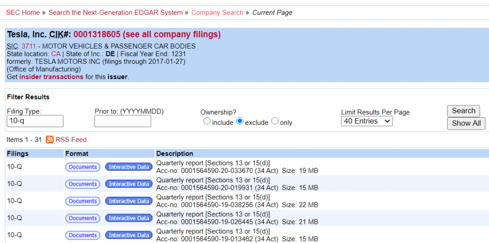The width and height of the screenshot is (489, 243).
Task: Click the Tesla, Inc. company name
Action: 27,34
